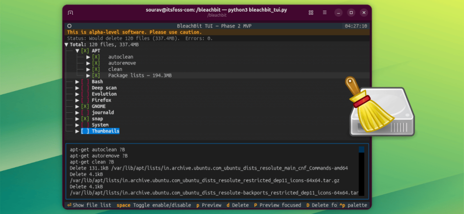The width and height of the screenshot is (464, 214).
Task: Select the Package lists – 194.3MB row text
Action: 140,76
